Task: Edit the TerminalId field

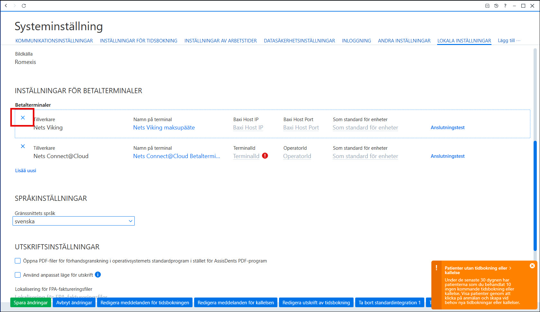Action: coord(246,156)
